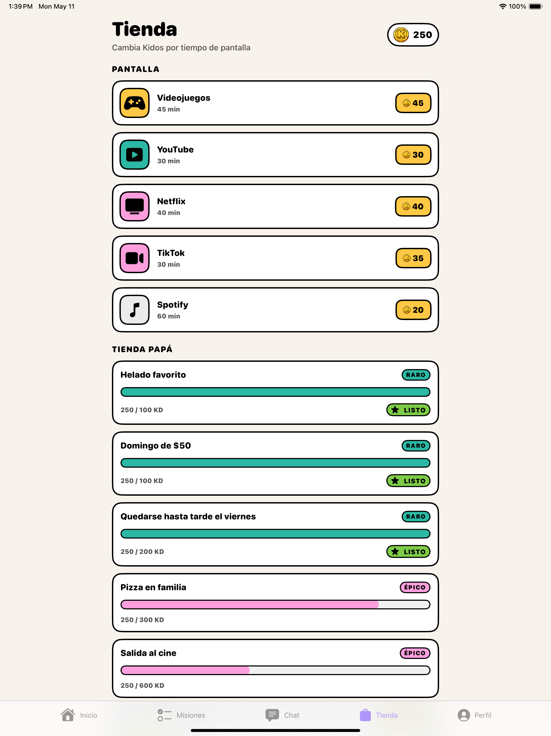Switch to the Misiones tab
The image size is (551, 736).
pyautogui.click(x=181, y=715)
